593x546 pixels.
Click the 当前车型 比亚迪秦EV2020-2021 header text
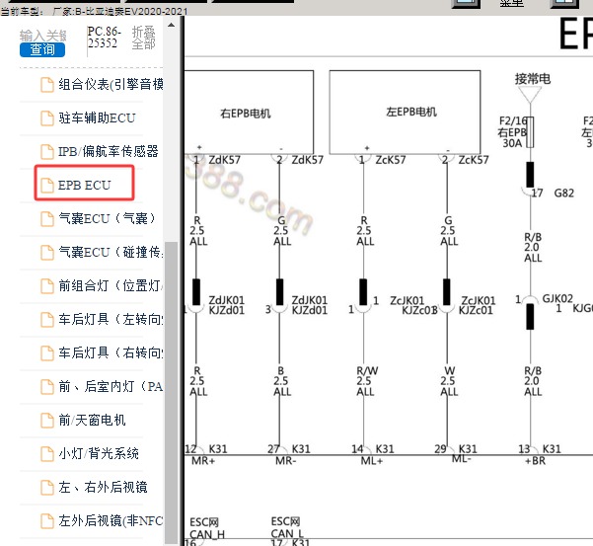(x=94, y=11)
